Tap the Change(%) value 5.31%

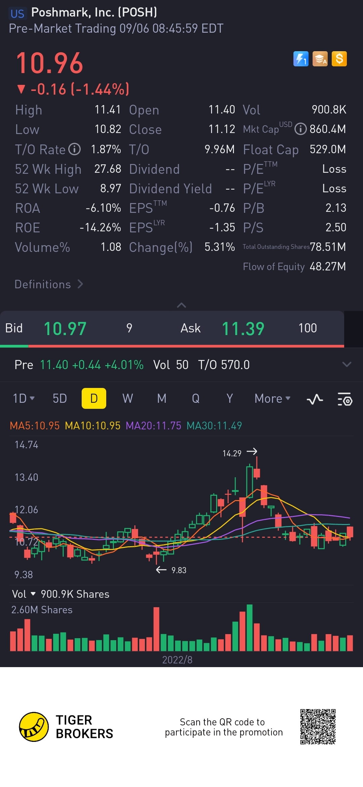(x=219, y=247)
